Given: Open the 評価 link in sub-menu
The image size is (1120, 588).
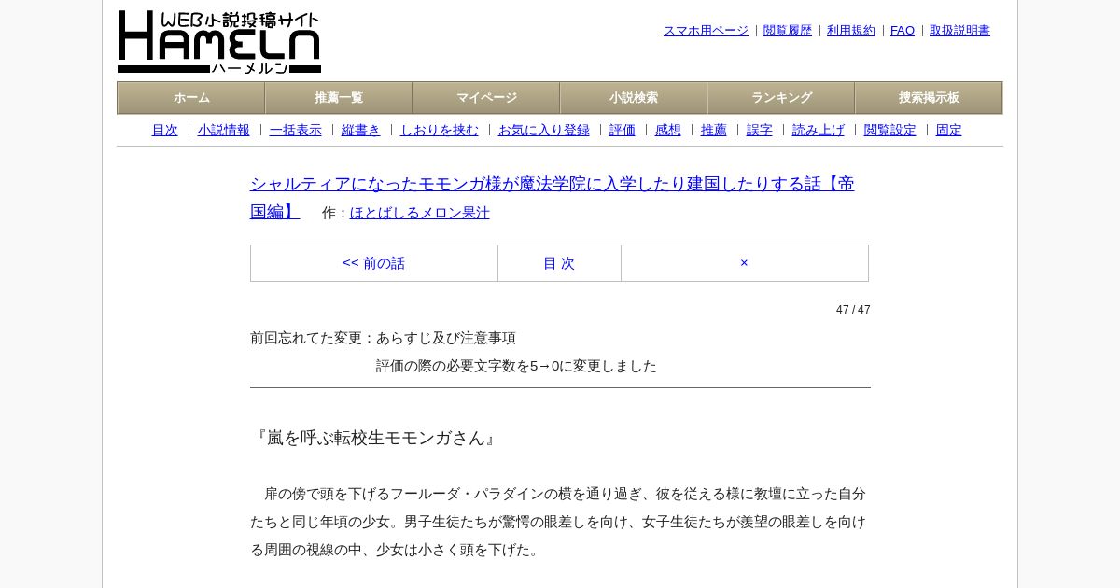Looking at the screenshot, I should click(x=623, y=131).
